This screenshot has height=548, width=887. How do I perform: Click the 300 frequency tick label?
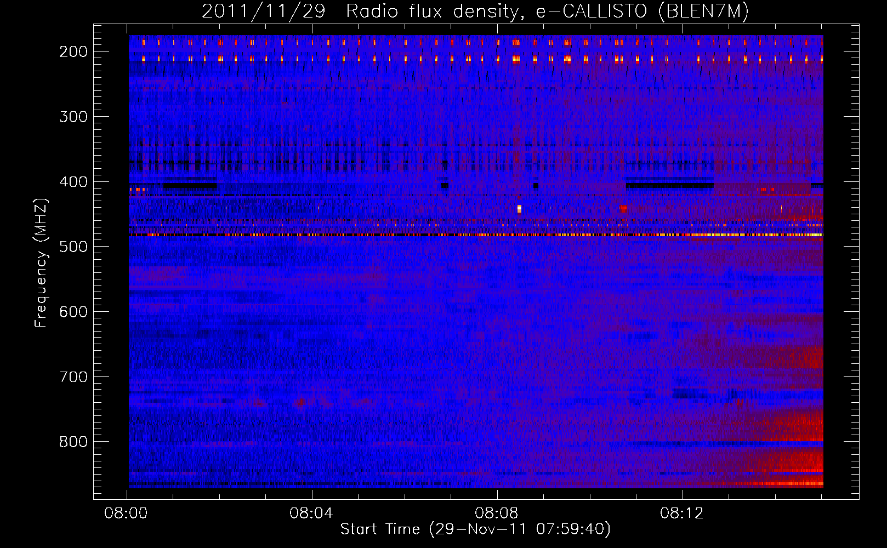73,117
